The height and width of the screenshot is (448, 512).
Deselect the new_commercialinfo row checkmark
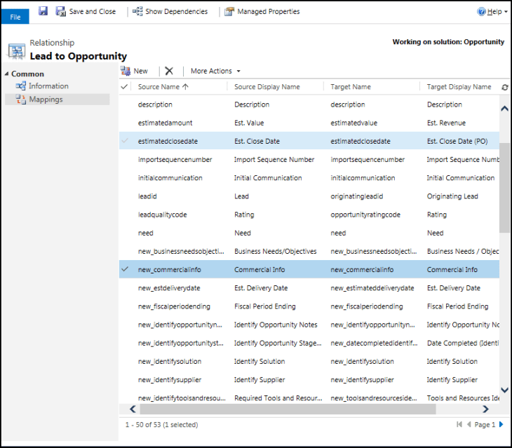click(125, 269)
